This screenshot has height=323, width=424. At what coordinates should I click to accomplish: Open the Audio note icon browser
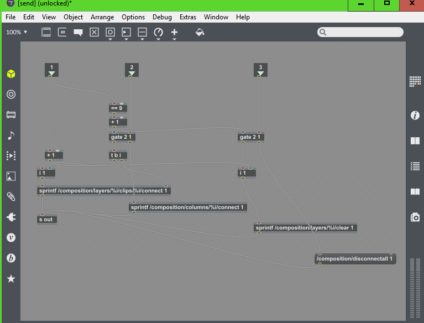point(11,136)
